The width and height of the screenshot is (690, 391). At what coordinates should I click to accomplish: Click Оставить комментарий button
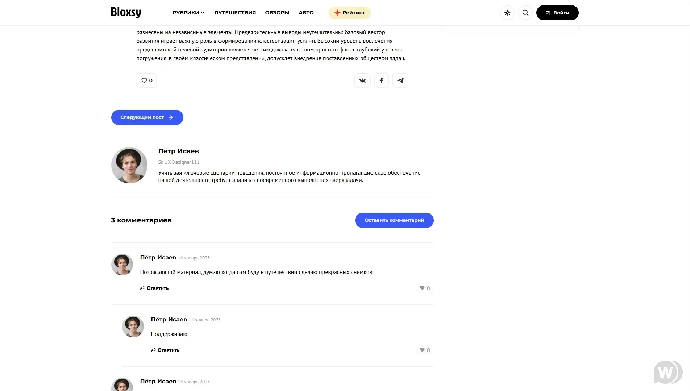pyautogui.click(x=394, y=220)
